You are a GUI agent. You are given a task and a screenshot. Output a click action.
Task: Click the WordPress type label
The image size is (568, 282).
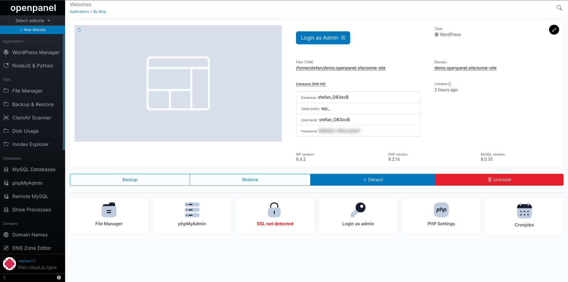click(448, 35)
